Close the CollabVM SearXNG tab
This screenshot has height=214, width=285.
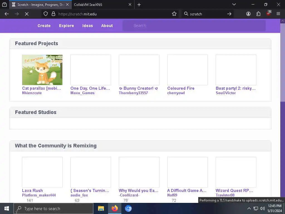point(130,4)
